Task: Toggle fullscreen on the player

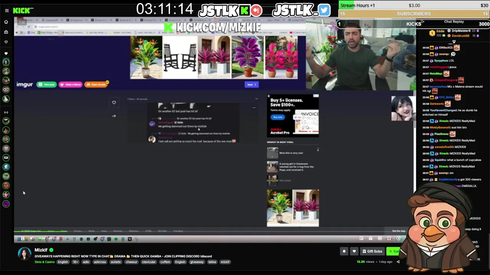Action: pos(389,238)
